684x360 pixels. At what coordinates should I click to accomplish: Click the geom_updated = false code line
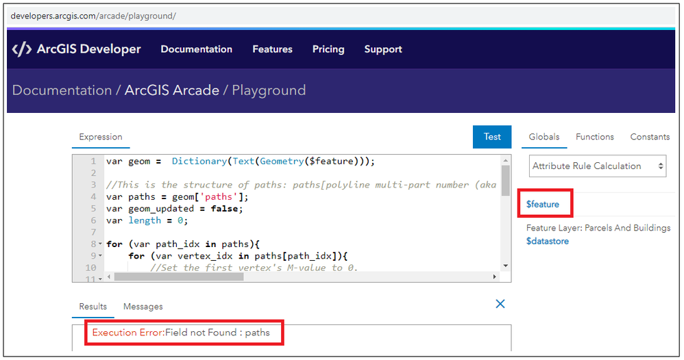[175, 209]
